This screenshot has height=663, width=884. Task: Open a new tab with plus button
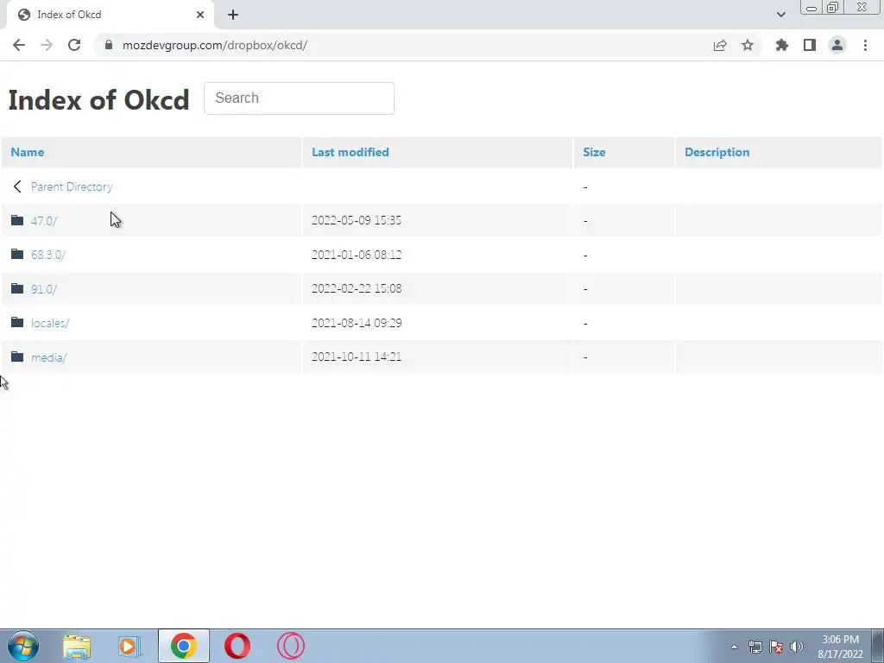tap(233, 15)
